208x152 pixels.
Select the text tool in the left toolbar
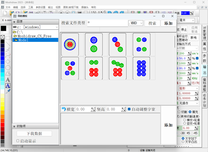tap(8, 80)
